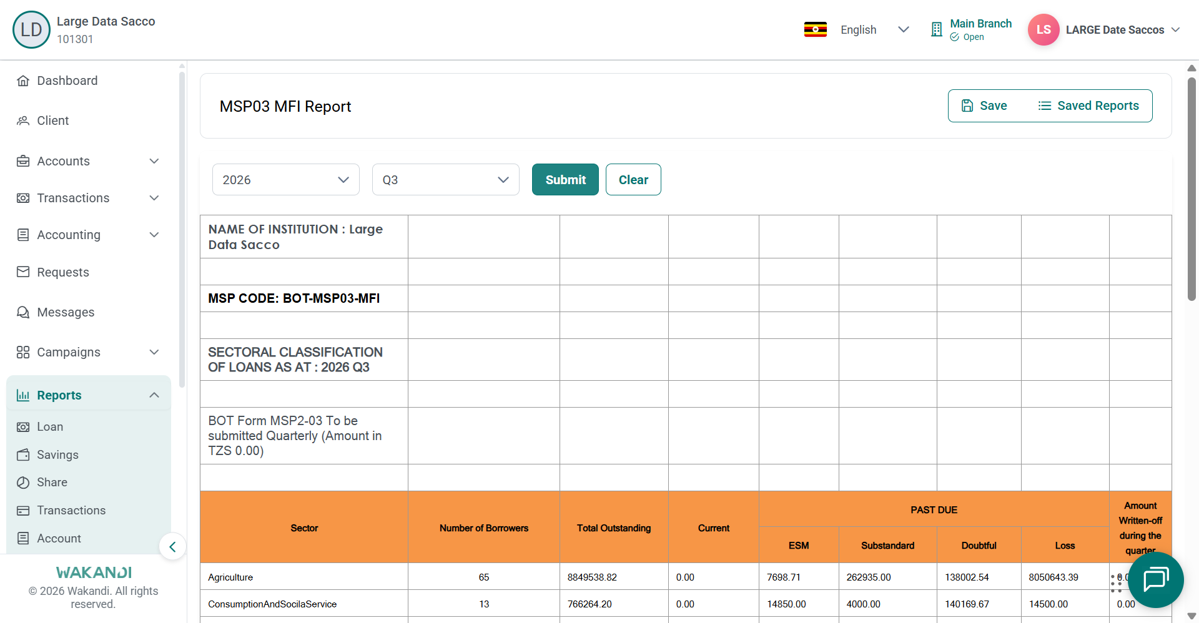Click the Accounts briefcase icon

(23, 161)
